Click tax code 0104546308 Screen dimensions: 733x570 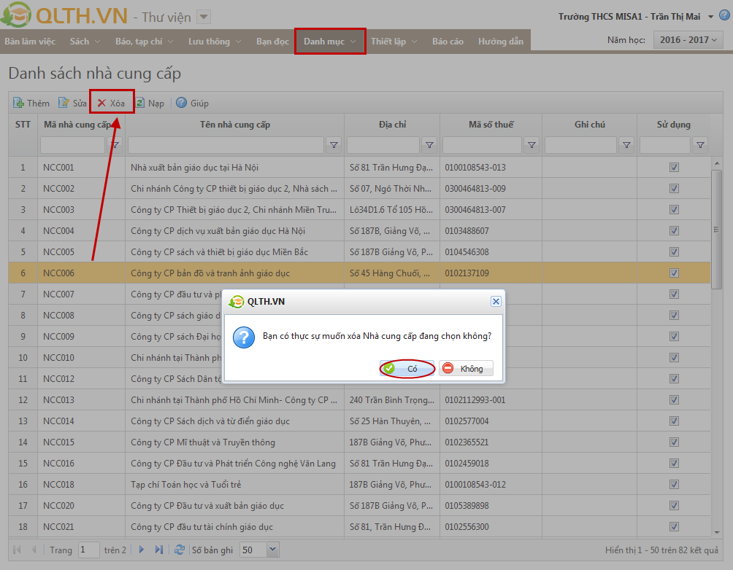click(x=467, y=252)
